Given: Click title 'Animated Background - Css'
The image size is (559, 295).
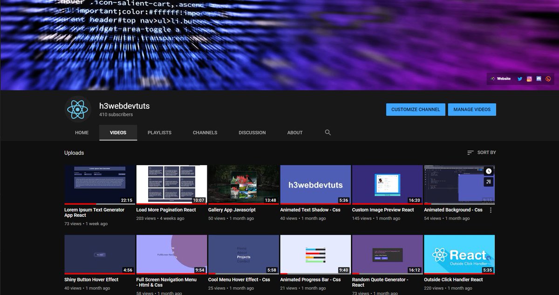Looking at the screenshot, I should point(453,210).
